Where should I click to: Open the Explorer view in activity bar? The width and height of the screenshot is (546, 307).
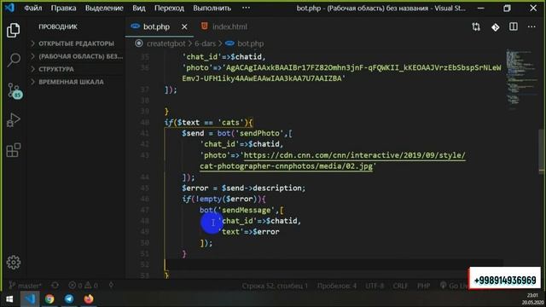click(x=14, y=31)
